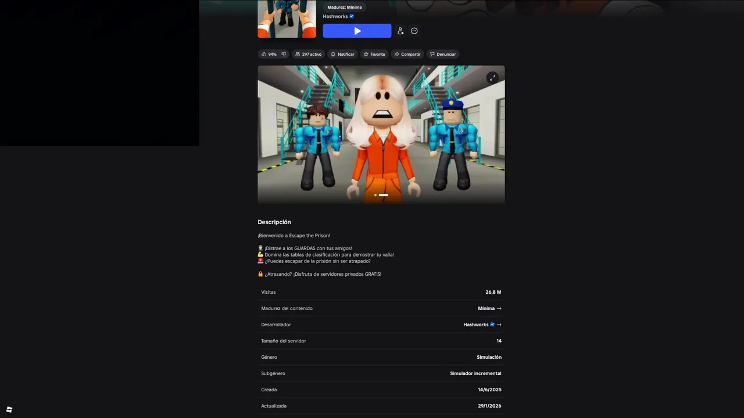Click the Notificar bell button
744x418 pixels.
click(x=342, y=54)
